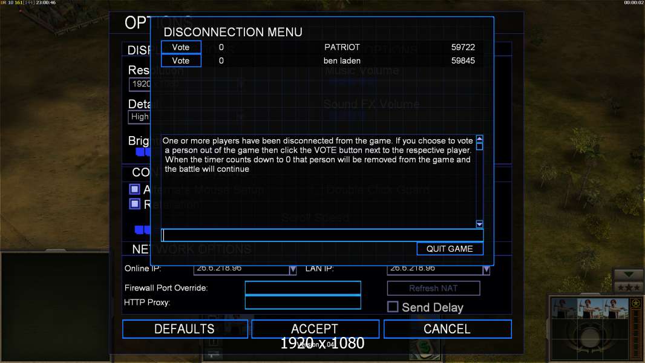Viewport: 645px width, 363px height.
Task: Toggle the Retaliation checkbox
Action: click(134, 204)
